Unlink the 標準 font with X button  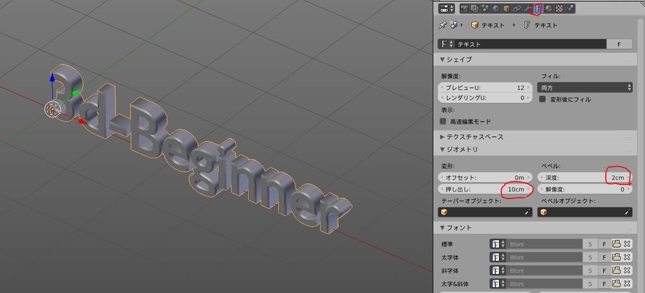click(x=627, y=244)
